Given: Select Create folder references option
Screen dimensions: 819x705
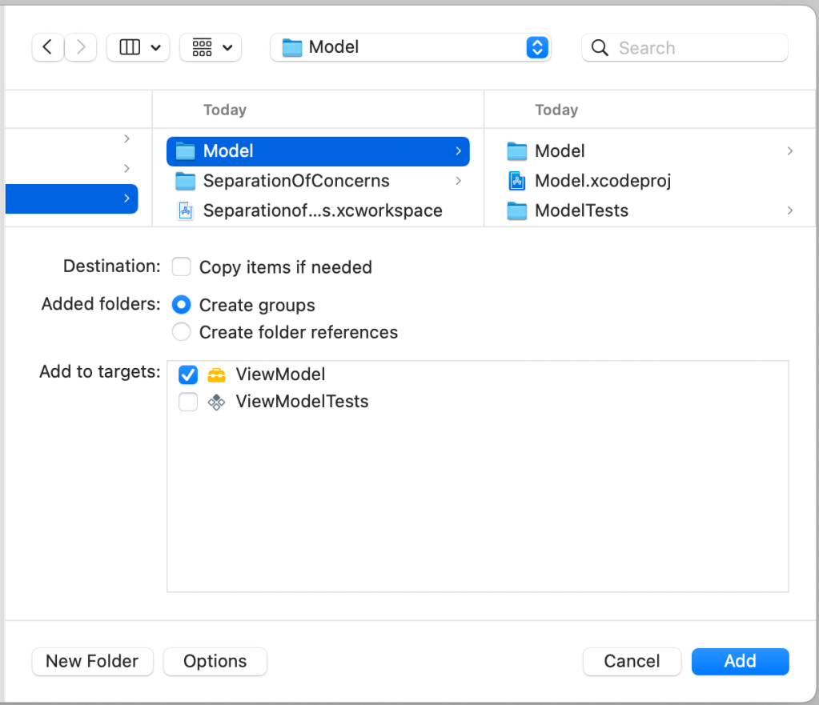Looking at the screenshot, I should coord(182,332).
